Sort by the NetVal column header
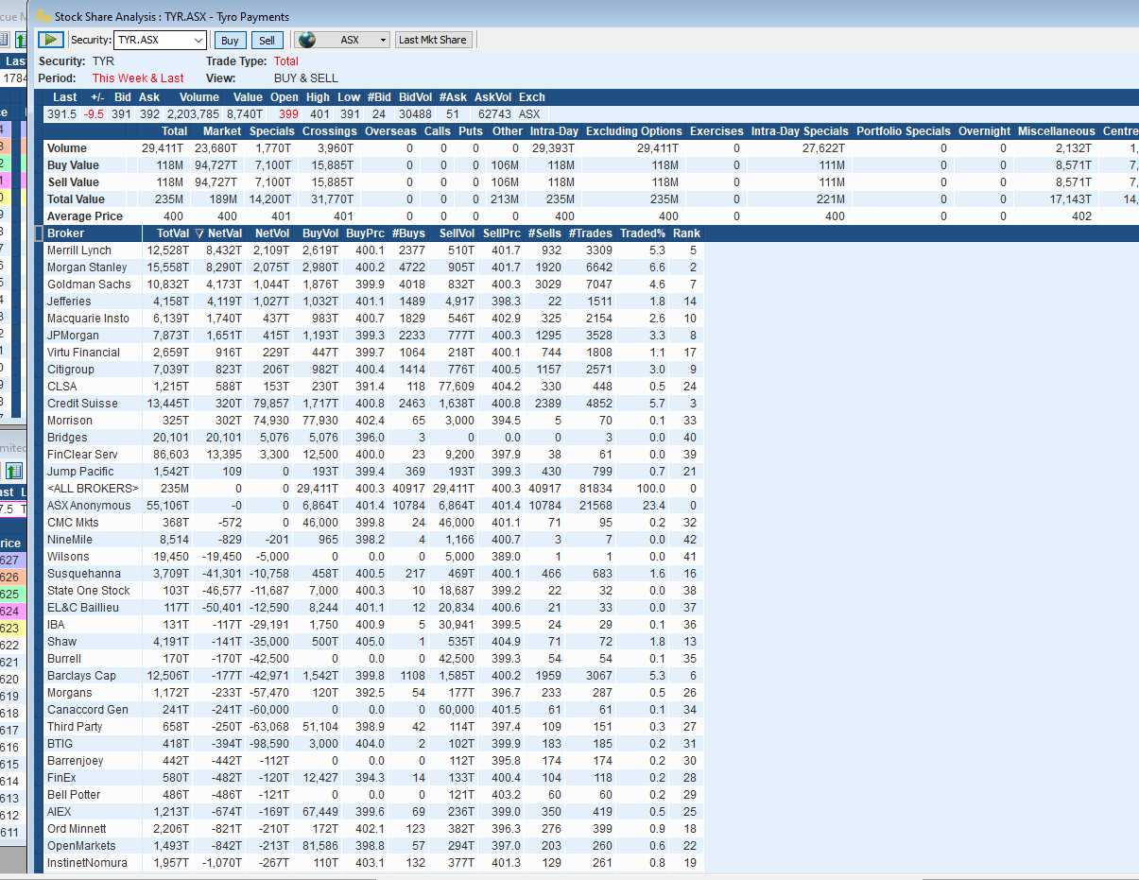The height and width of the screenshot is (880, 1139). pyautogui.click(x=218, y=233)
